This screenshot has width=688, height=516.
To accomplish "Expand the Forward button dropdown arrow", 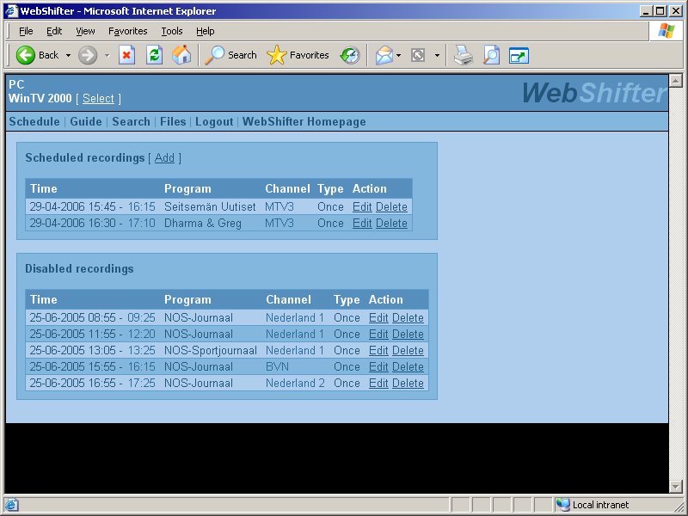I will click(107, 55).
